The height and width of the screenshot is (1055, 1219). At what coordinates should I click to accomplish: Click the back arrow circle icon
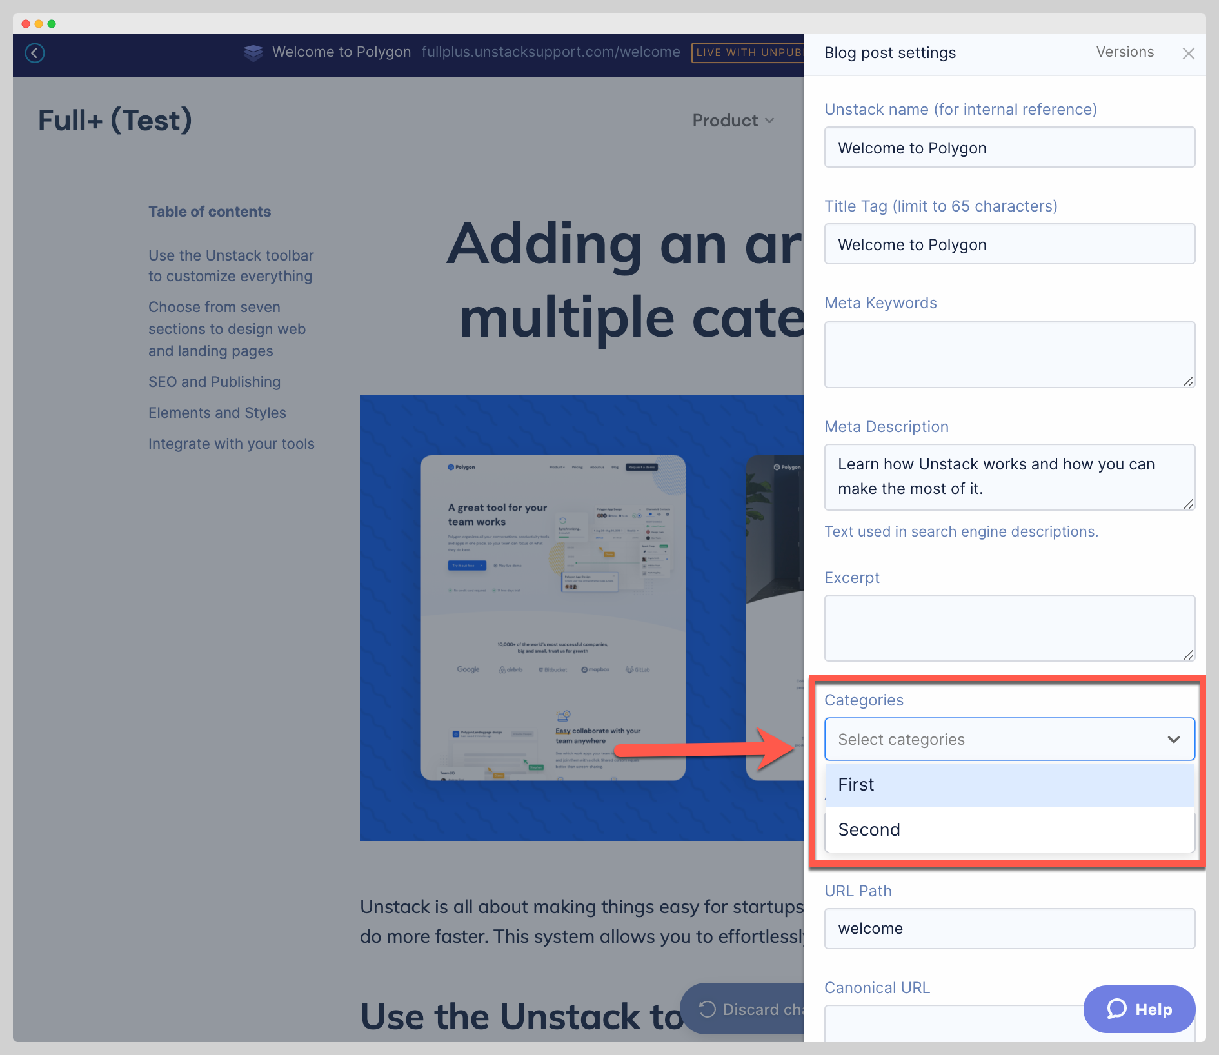[35, 53]
